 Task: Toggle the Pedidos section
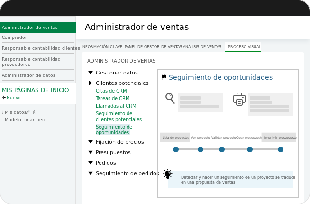coord(91,163)
